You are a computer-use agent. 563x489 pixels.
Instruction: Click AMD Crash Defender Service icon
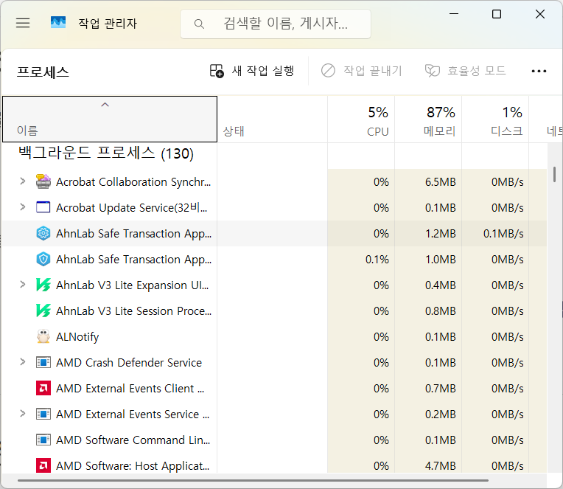(43, 363)
